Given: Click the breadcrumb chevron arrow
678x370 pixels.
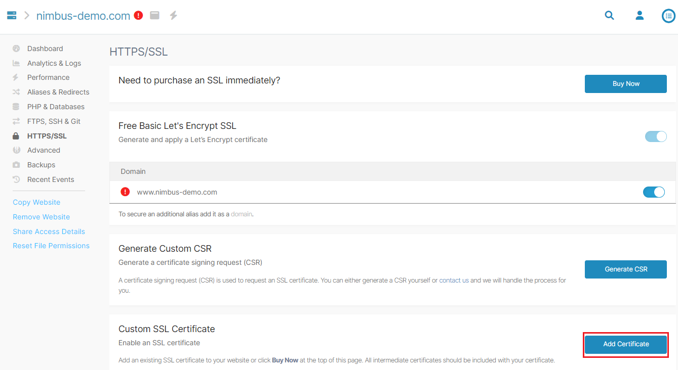Looking at the screenshot, I should 27,16.
